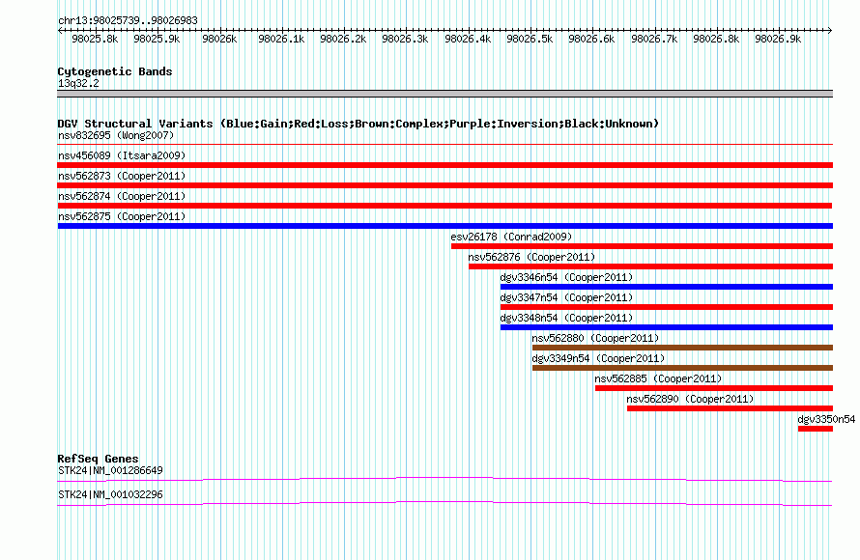Image resolution: width=860 pixels, height=560 pixels.
Task: Open dgv3348n54 (Cooper2011) label
Action: coord(566,318)
